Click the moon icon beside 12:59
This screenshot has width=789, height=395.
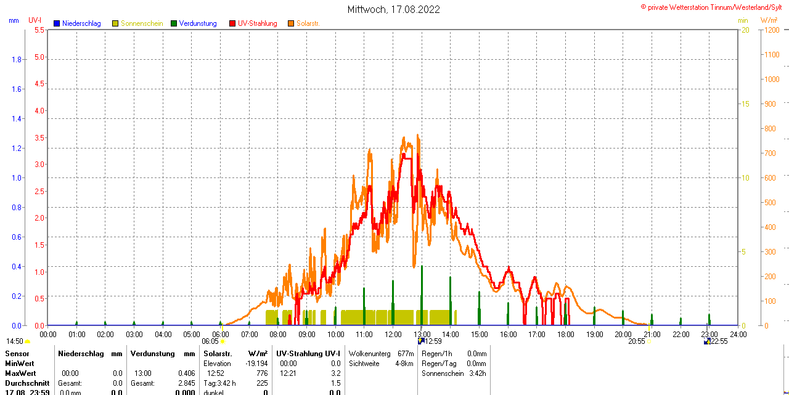click(421, 341)
